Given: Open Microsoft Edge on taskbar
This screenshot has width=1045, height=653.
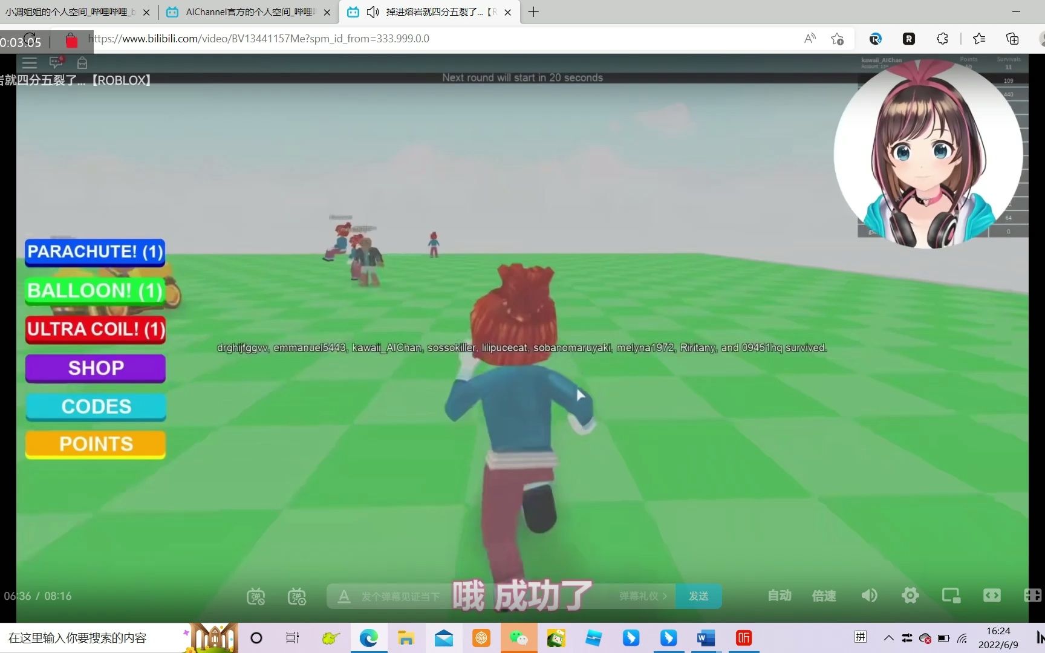Looking at the screenshot, I should click(x=368, y=638).
